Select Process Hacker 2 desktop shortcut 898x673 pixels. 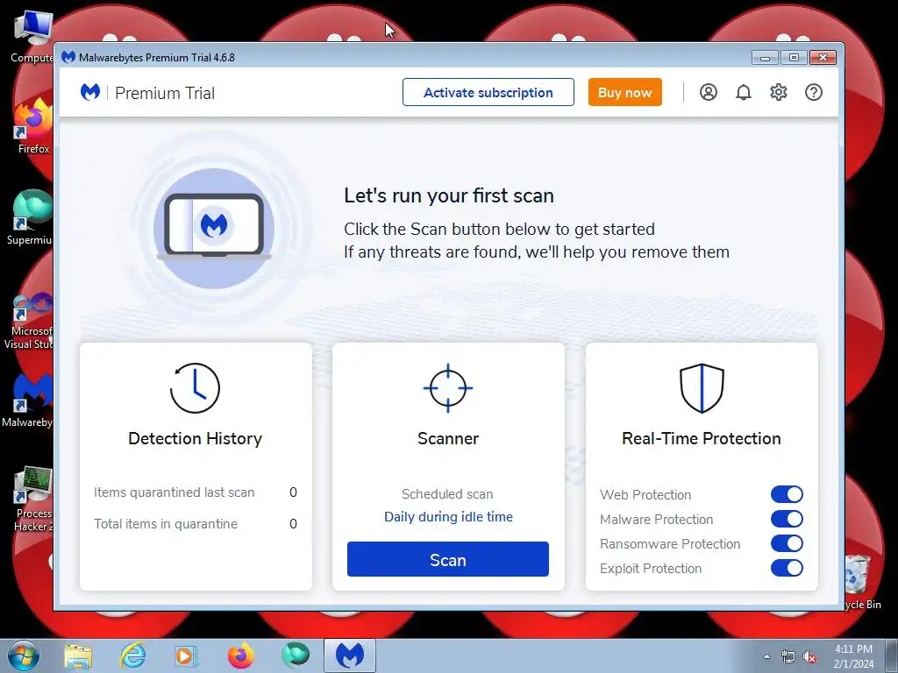32,499
